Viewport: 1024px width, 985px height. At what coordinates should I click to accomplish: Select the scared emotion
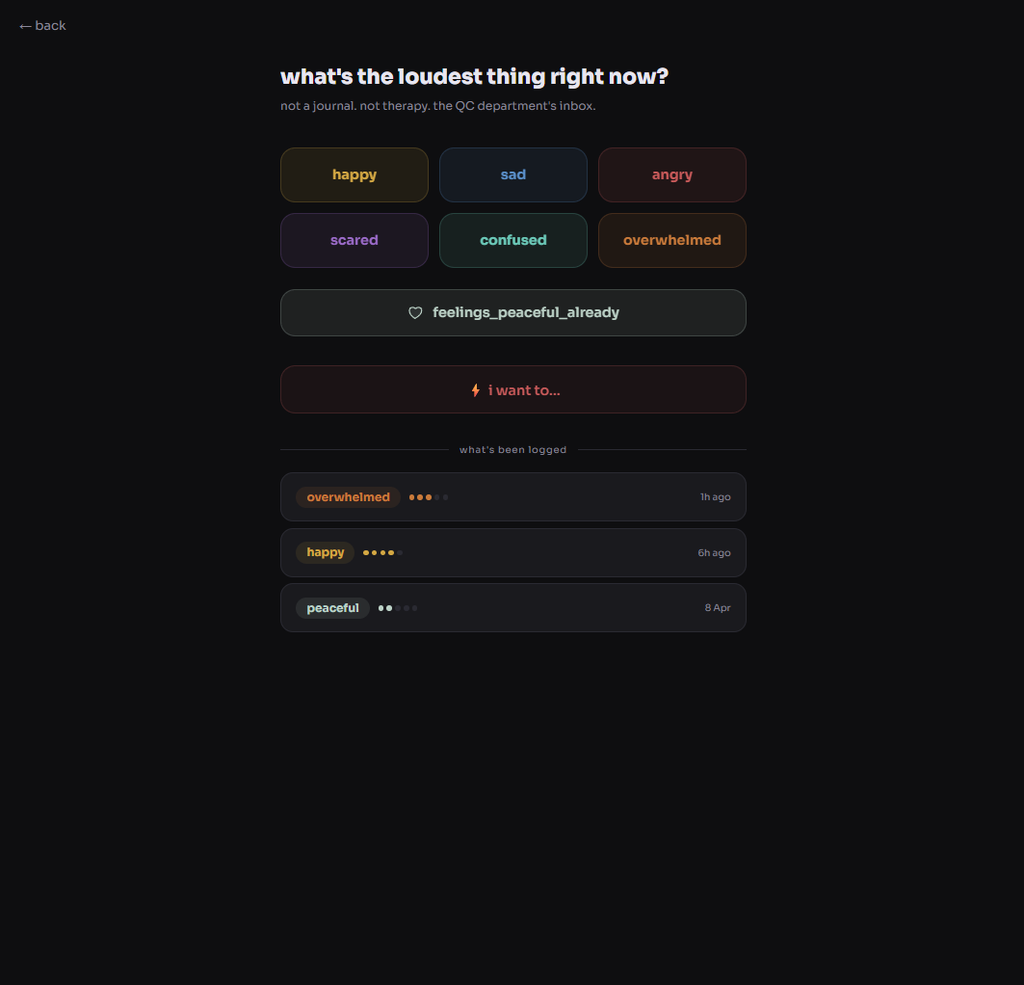tap(354, 241)
